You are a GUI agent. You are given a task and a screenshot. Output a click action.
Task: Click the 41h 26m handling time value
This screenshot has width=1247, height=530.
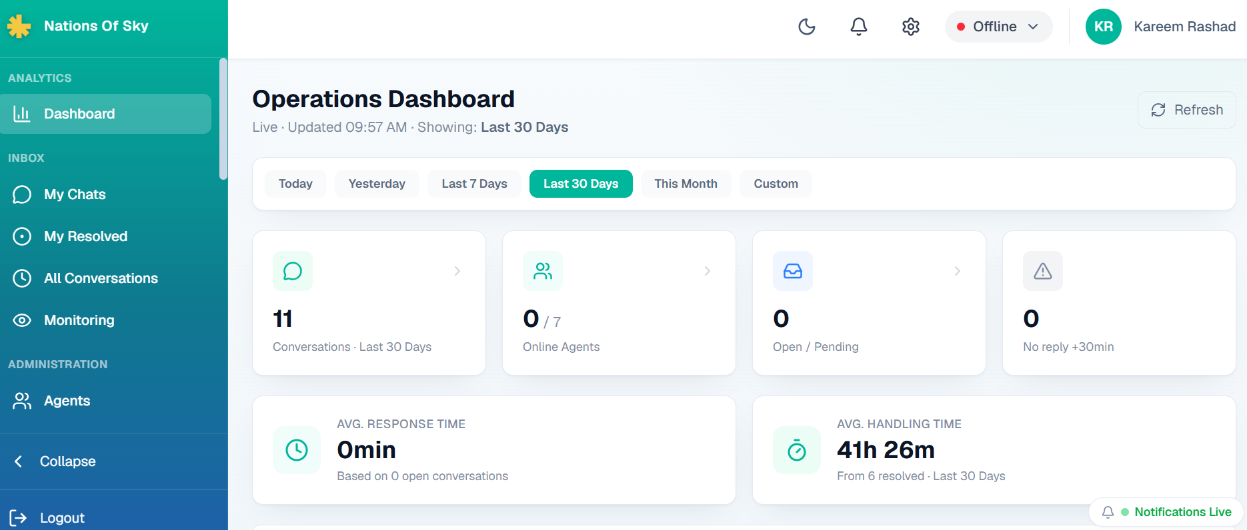886,450
